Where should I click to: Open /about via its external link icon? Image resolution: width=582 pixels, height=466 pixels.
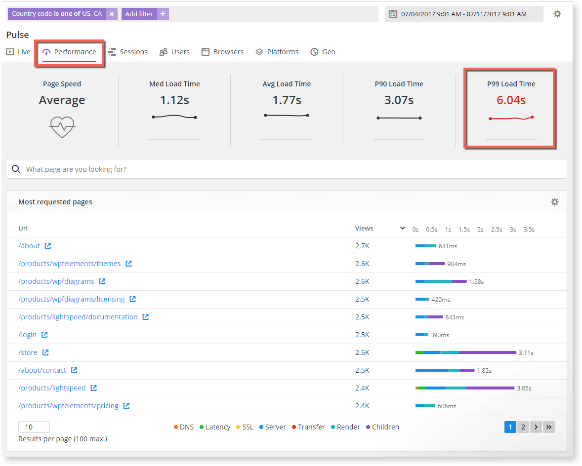[x=47, y=245]
